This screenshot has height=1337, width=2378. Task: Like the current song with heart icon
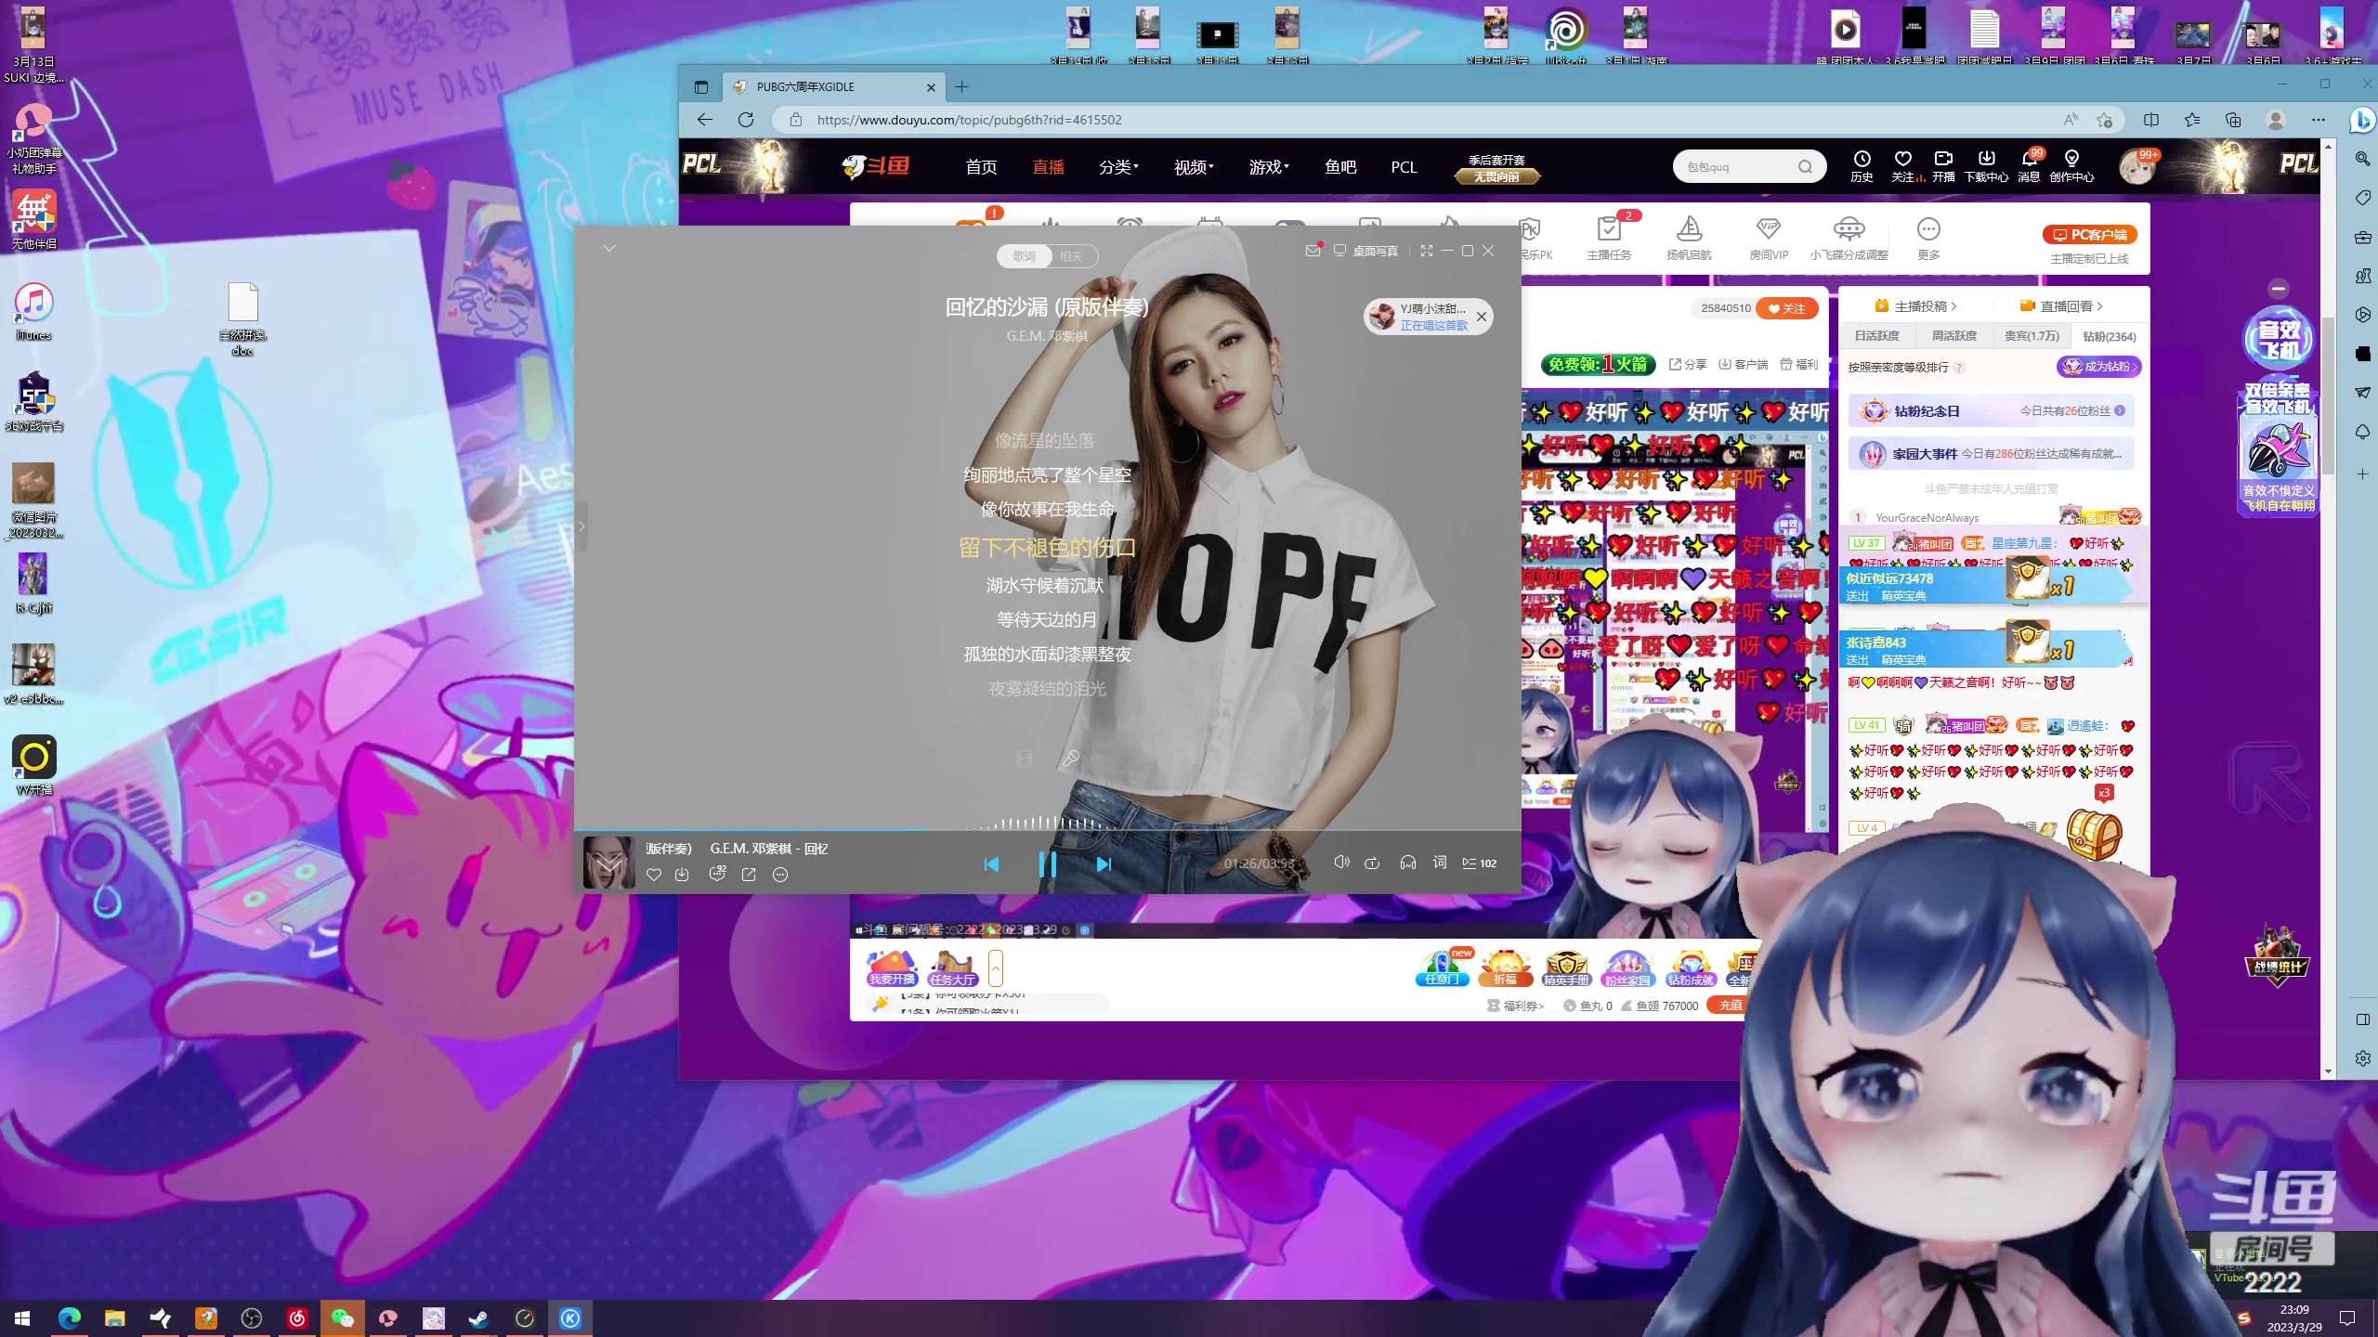click(654, 875)
